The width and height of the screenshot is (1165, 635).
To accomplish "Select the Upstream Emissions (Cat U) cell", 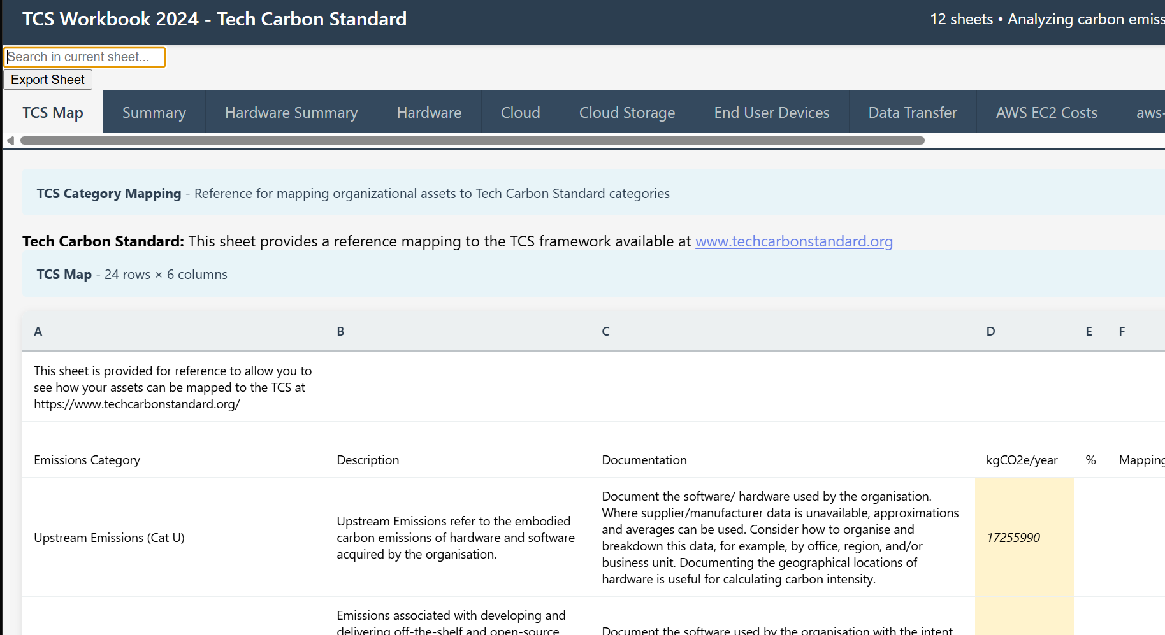I will (109, 538).
